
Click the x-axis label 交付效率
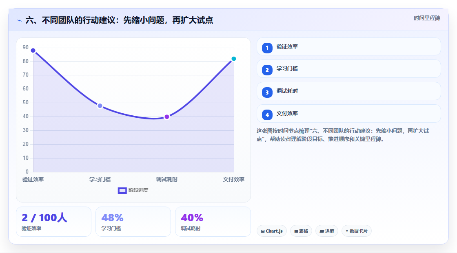coord(234,179)
